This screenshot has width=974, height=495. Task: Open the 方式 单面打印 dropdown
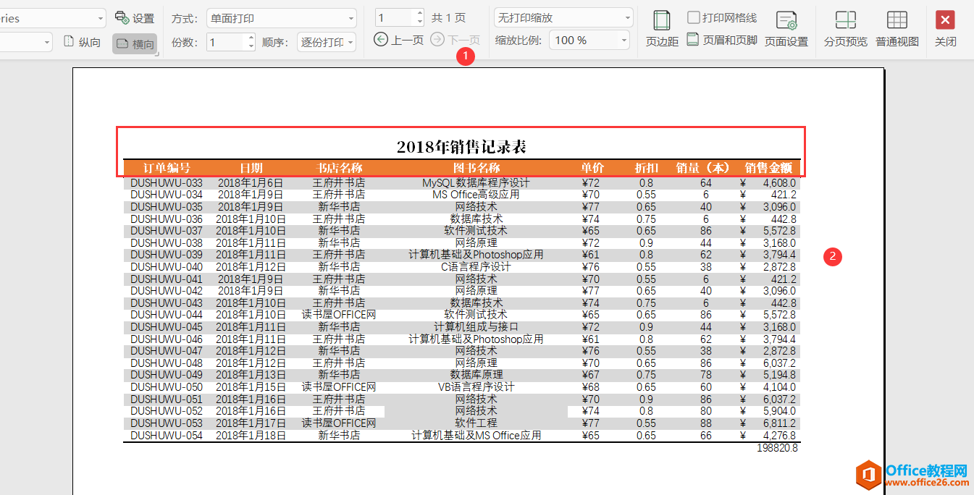(x=281, y=18)
